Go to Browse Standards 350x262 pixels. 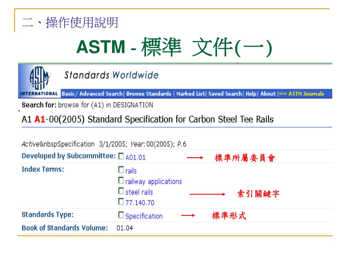[x=149, y=94]
